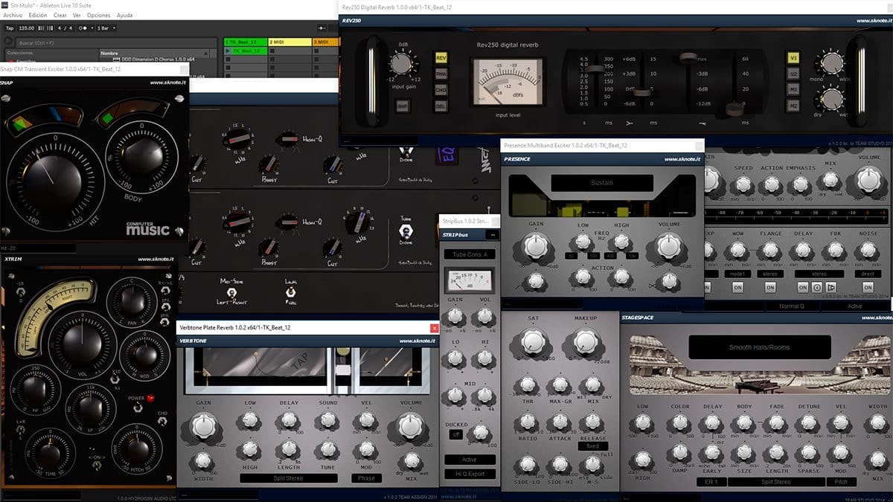Enable the CHO mode button on Rev250

(441, 89)
